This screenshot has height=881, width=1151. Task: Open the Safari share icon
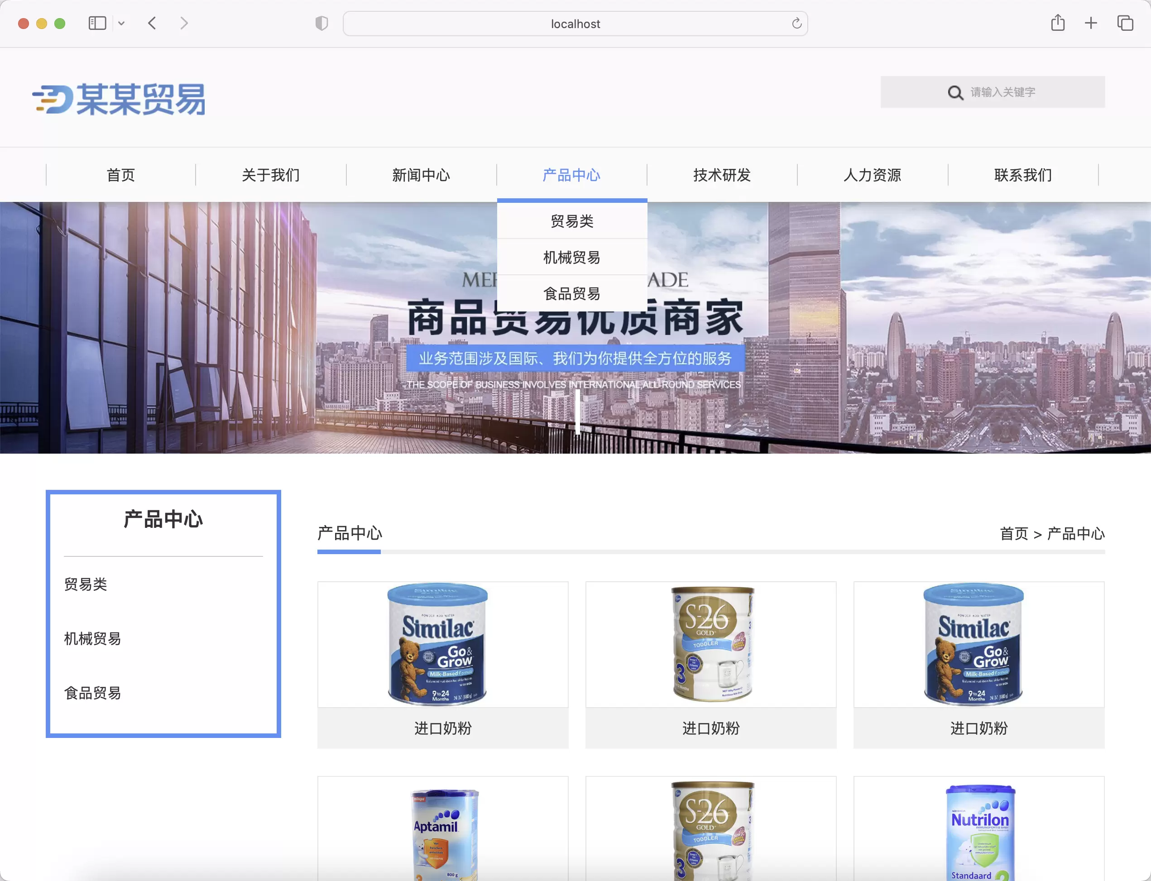point(1058,23)
